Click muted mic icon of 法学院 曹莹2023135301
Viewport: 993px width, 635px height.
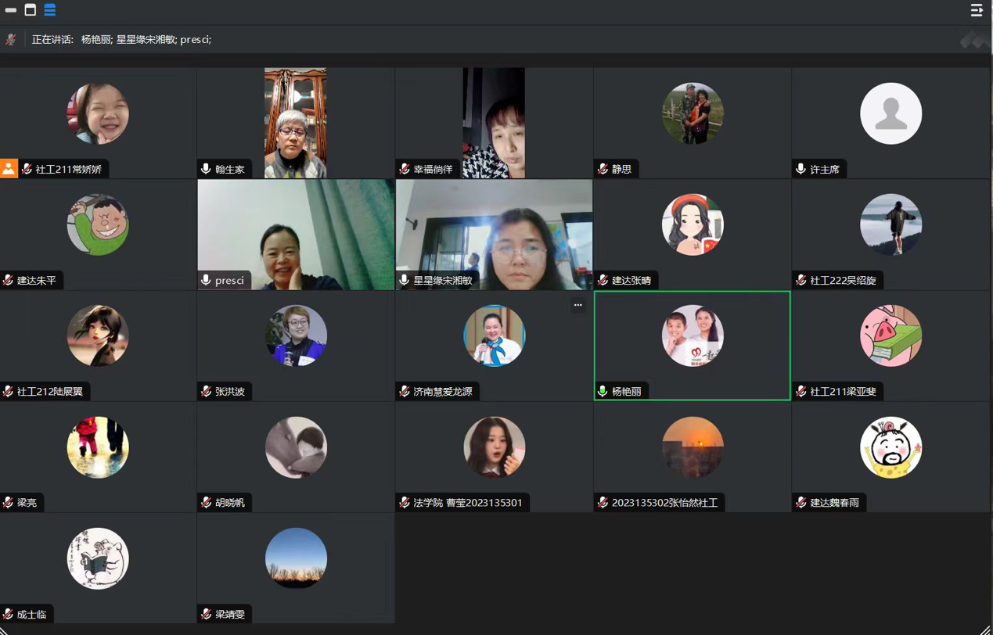[x=405, y=502]
